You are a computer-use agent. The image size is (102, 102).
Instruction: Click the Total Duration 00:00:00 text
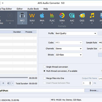tap(26, 84)
